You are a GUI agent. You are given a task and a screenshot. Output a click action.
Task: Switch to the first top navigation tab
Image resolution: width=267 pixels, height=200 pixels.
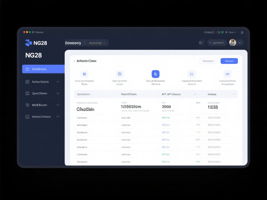pyautogui.click(x=73, y=43)
